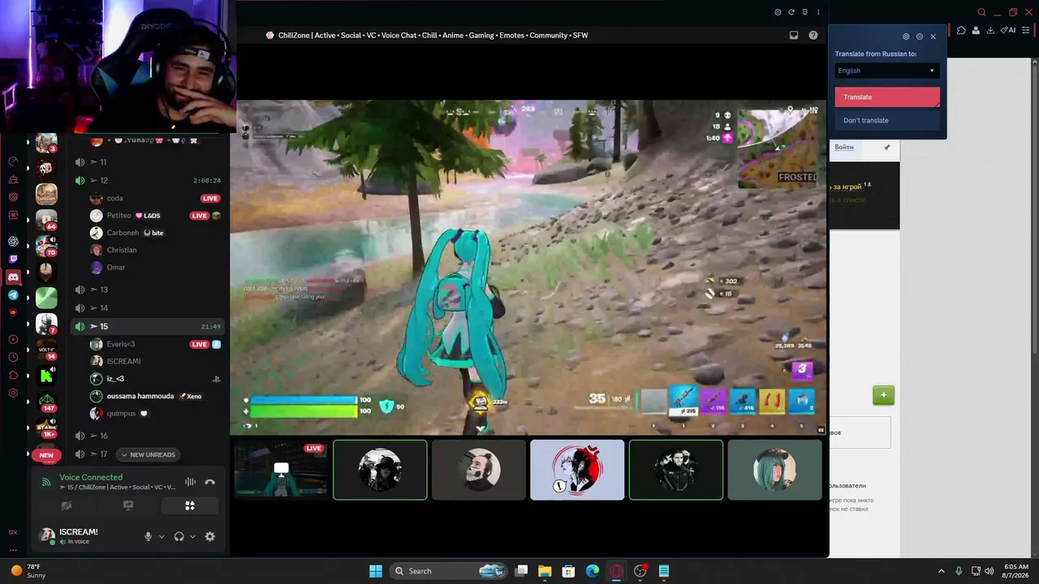Click the Windows taskbar Search box
1039x584 pixels.
coord(449,571)
